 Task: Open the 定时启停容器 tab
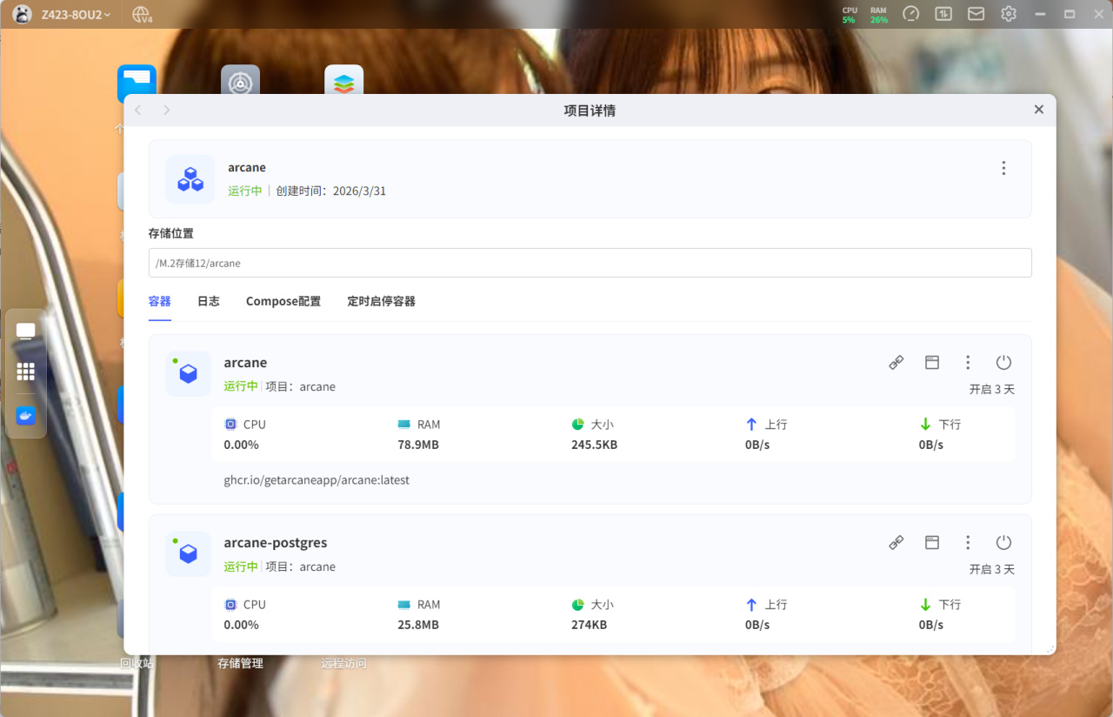[381, 301]
